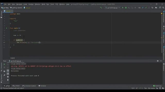The width and height of the screenshot is (165, 92).
Task: Open the Run menu
Action: pos(48,4)
